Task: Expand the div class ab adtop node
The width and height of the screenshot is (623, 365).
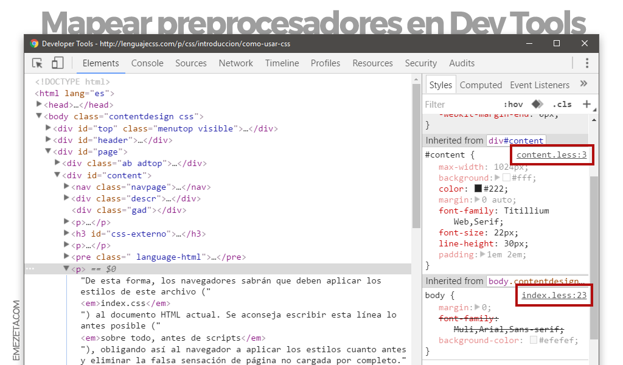Action: point(57,162)
